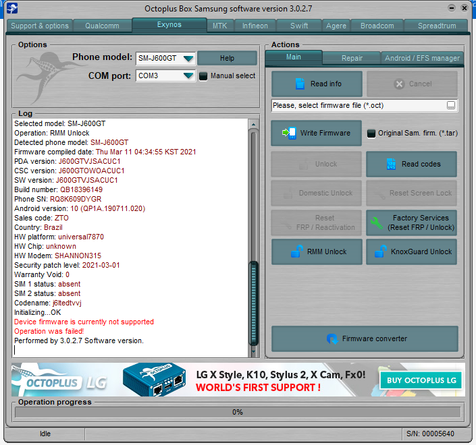Click the Firmware converter button label
Image resolution: width=476 pixels, height=445 pixels.
tap(375, 339)
